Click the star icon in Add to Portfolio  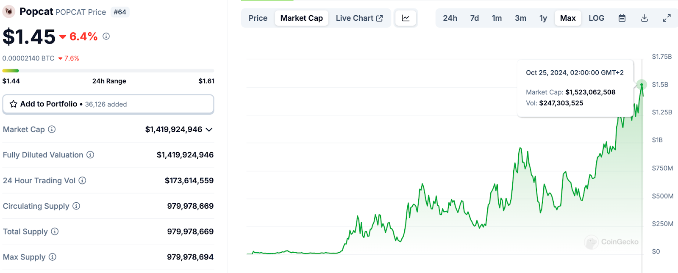pos(14,104)
